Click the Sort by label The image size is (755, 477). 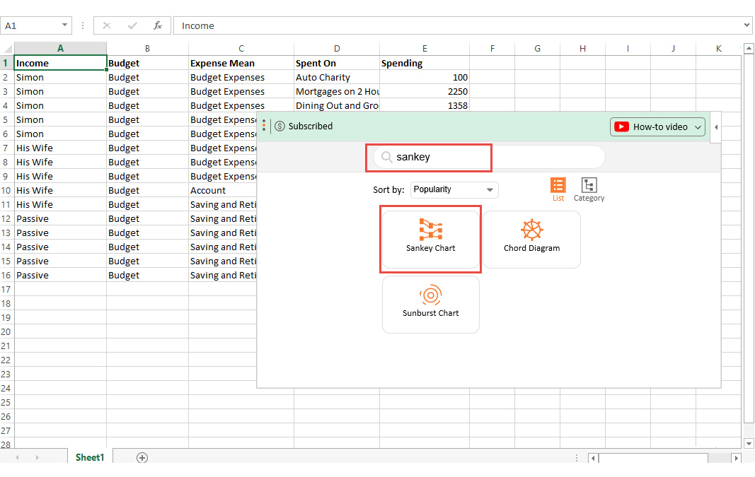pos(388,189)
